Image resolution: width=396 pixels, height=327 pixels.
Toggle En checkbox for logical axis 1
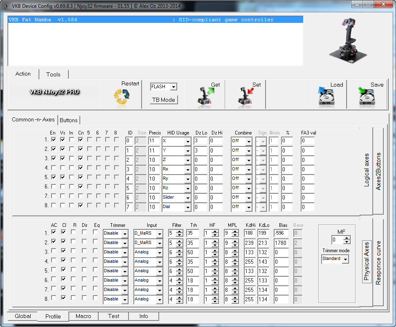pos(54,139)
